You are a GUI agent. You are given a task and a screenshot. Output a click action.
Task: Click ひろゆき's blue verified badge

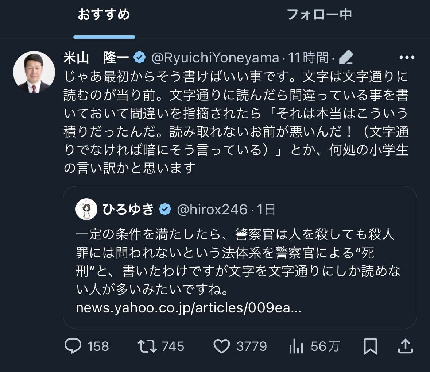tap(165, 210)
